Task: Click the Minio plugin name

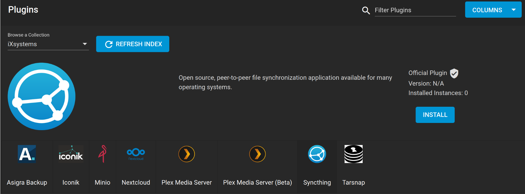Action: [103, 182]
